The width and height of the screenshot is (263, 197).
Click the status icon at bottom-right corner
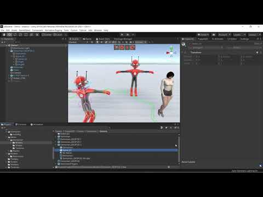click(261, 166)
